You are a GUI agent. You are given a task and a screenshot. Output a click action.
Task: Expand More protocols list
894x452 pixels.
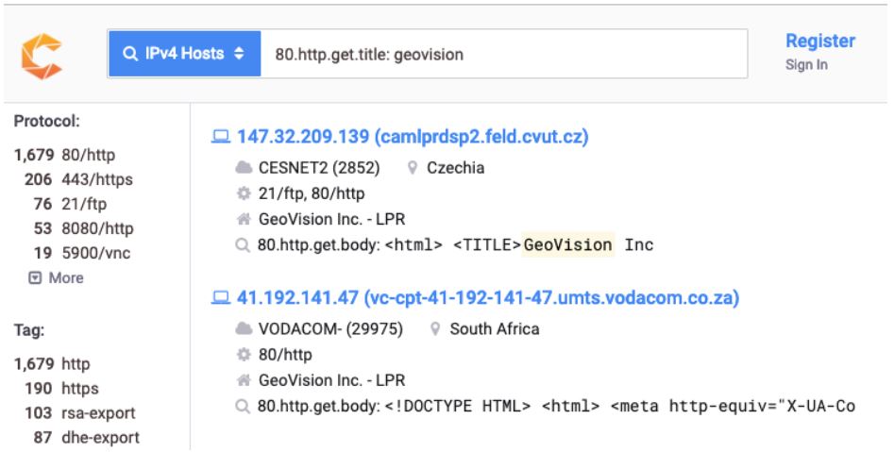57,277
